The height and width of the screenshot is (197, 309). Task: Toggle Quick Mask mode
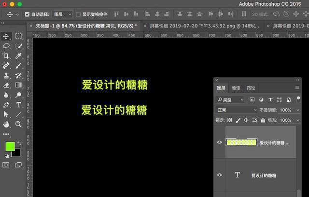tap(6, 165)
